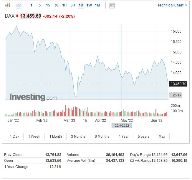Show the Max time range

[162, 137]
